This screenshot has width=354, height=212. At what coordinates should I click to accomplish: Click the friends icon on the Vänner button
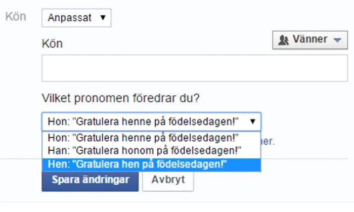click(283, 40)
